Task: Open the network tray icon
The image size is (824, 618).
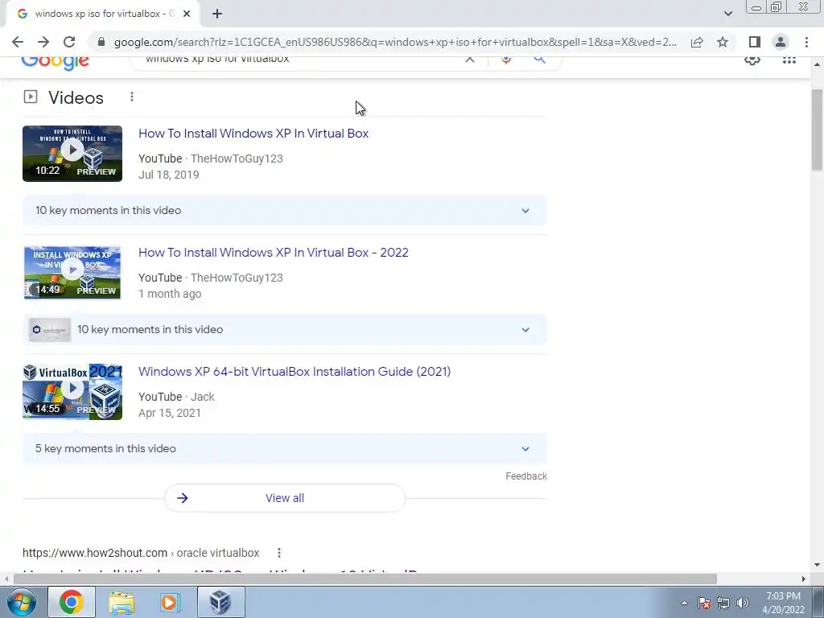Action: click(x=723, y=603)
